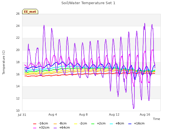
Task: Click the 18 y-axis tick label
Action: tap(18, 62)
